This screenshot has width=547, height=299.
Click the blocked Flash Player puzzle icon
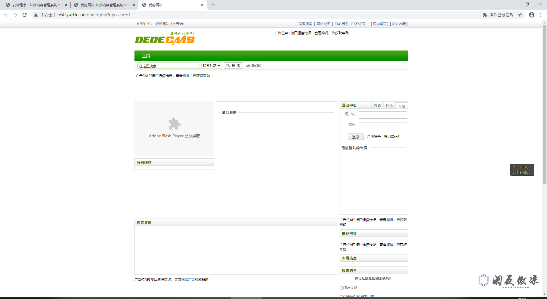(x=174, y=124)
